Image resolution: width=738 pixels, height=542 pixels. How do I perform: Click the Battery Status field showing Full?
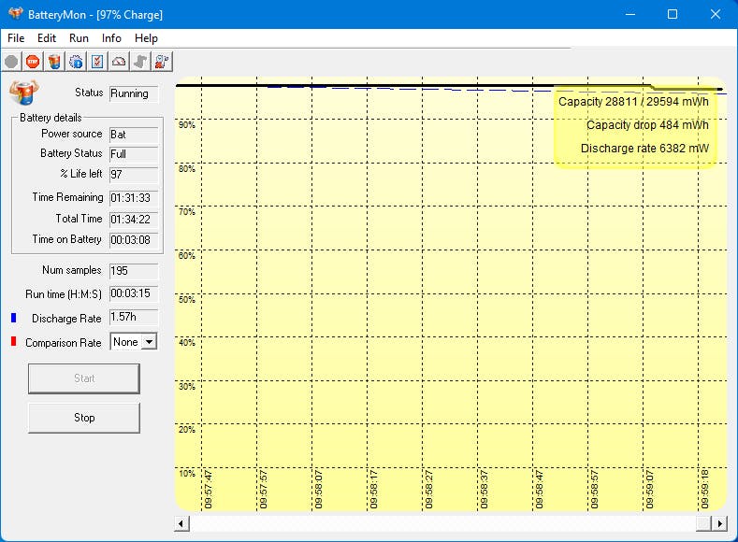click(134, 154)
